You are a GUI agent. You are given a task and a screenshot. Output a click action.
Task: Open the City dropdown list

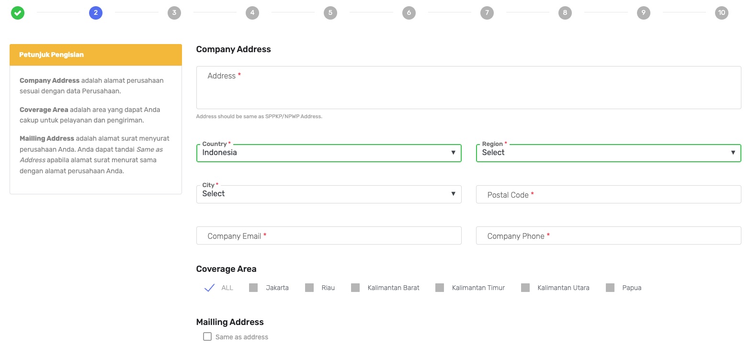pos(329,194)
